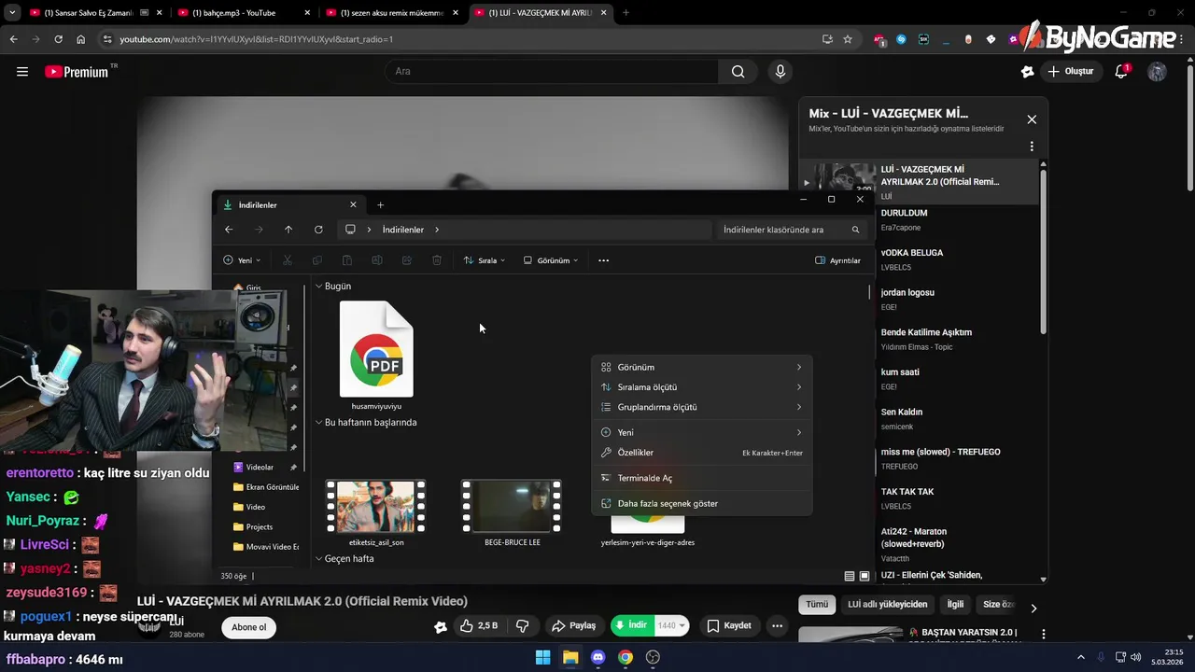Save the video with the Kaydet button
The width and height of the screenshot is (1195, 672).
(x=729, y=626)
